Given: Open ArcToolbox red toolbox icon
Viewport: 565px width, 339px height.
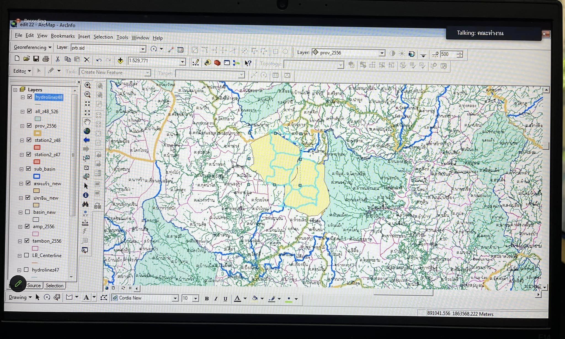Looking at the screenshot, I should 217,63.
